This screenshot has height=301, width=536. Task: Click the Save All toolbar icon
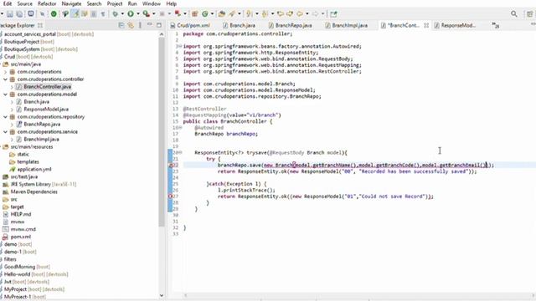click(19, 14)
